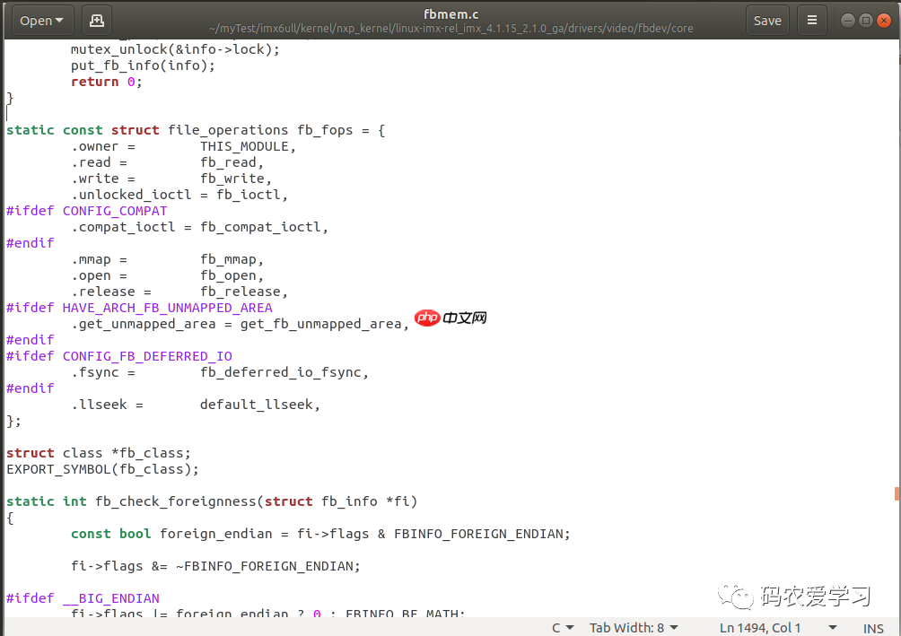The width and height of the screenshot is (901, 636).
Task: Click the new document icon
Action: 97,20
